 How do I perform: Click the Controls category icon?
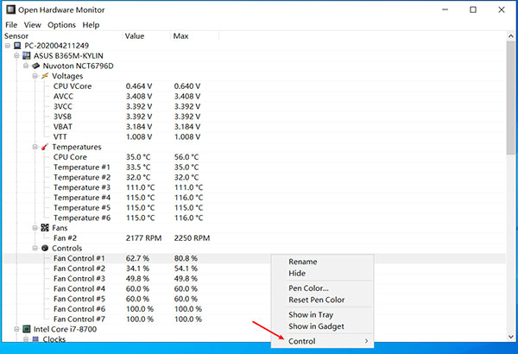(x=45, y=249)
